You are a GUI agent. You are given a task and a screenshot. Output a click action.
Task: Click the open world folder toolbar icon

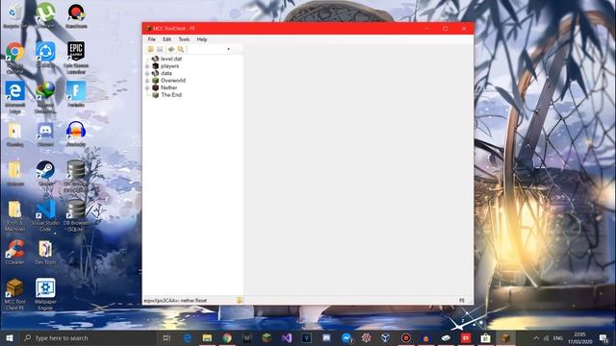tap(150, 49)
